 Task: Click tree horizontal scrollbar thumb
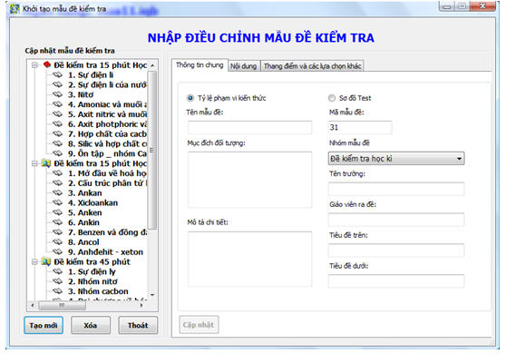63,305
